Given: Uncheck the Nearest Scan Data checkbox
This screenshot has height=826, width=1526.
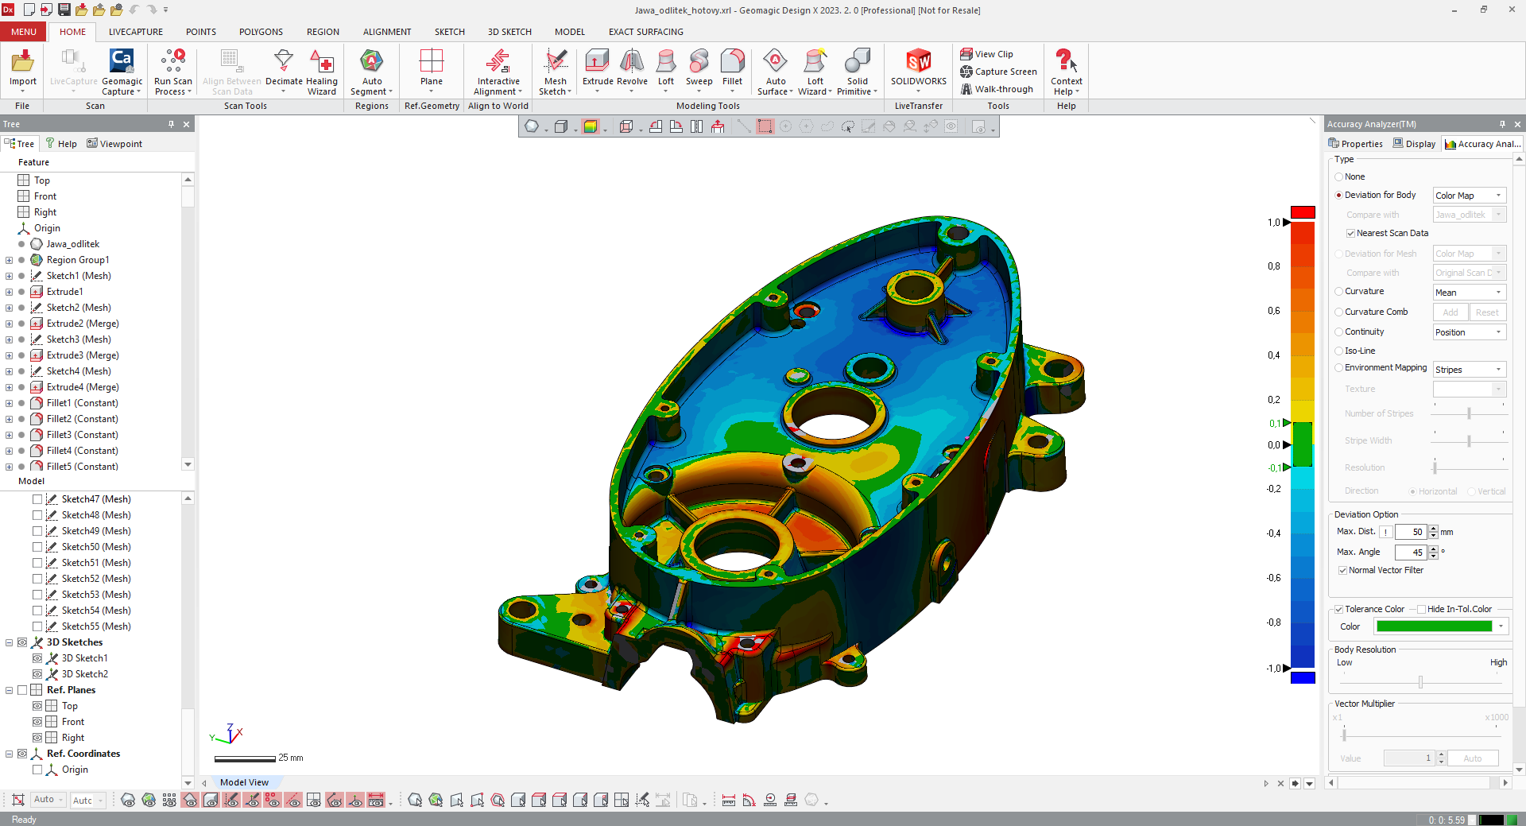Looking at the screenshot, I should pyautogui.click(x=1350, y=234).
